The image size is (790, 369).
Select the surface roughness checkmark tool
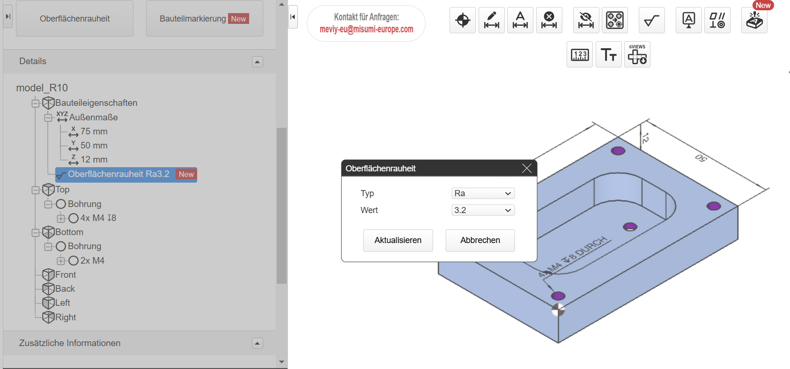(x=652, y=20)
